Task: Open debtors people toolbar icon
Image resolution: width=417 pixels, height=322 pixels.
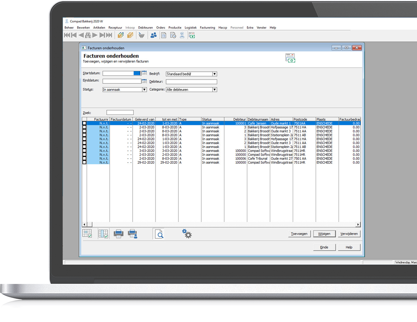Action: 153,35
